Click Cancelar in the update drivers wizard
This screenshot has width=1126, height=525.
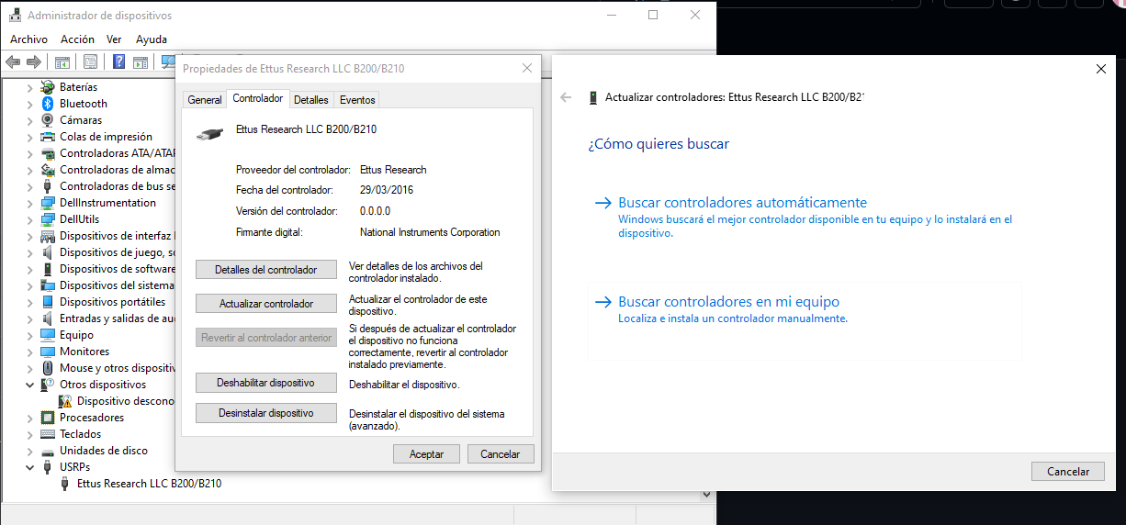click(x=1068, y=471)
